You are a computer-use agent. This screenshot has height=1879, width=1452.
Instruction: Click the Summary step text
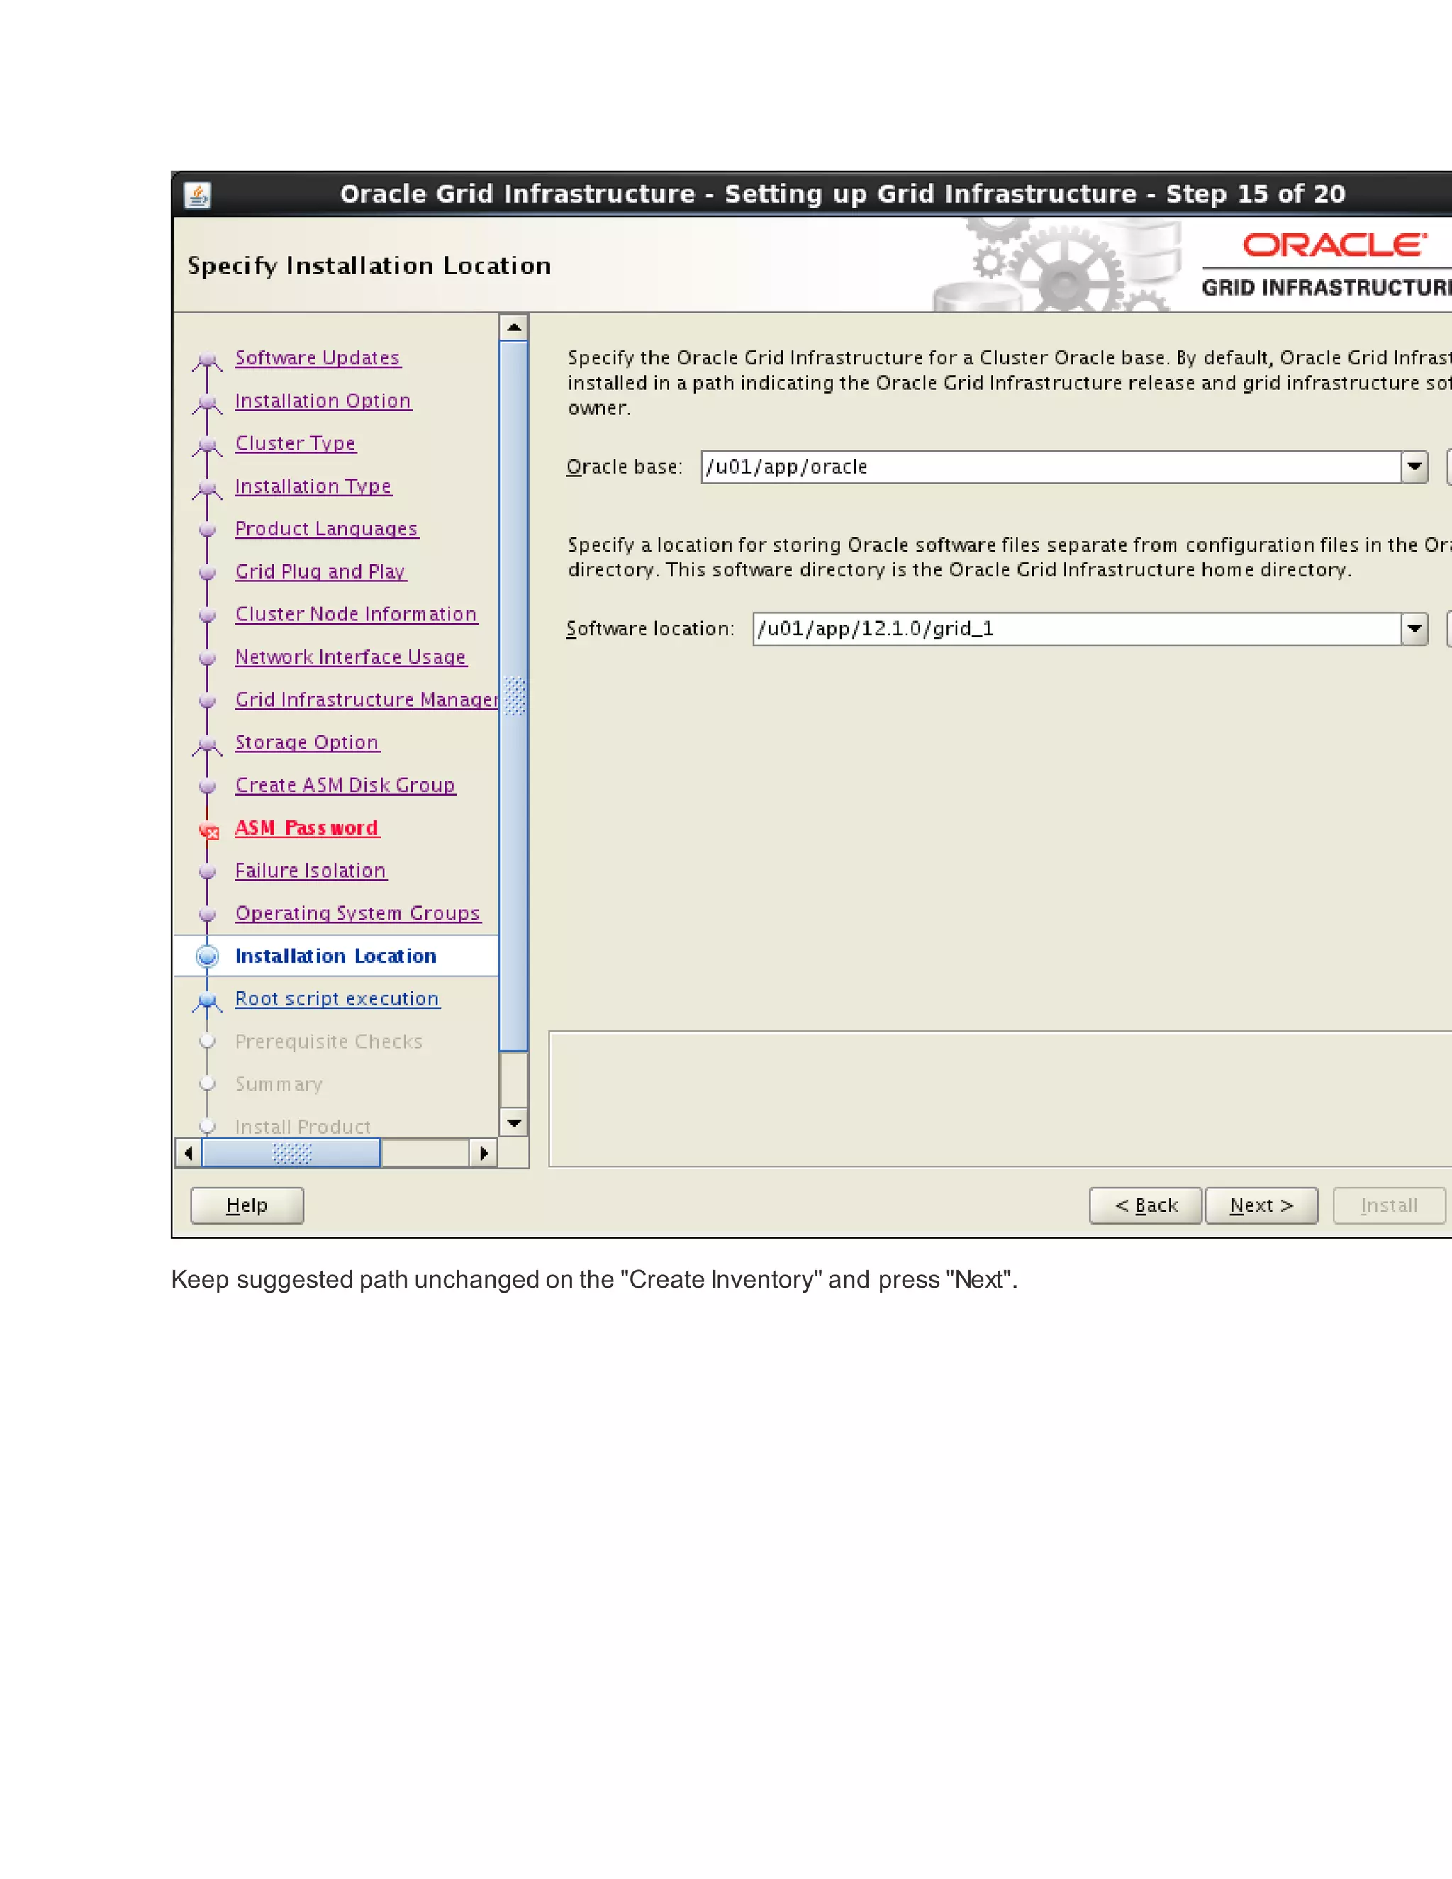tap(279, 1084)
